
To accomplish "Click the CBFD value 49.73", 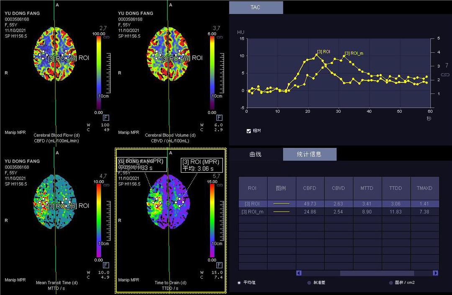I will [310, 204].
